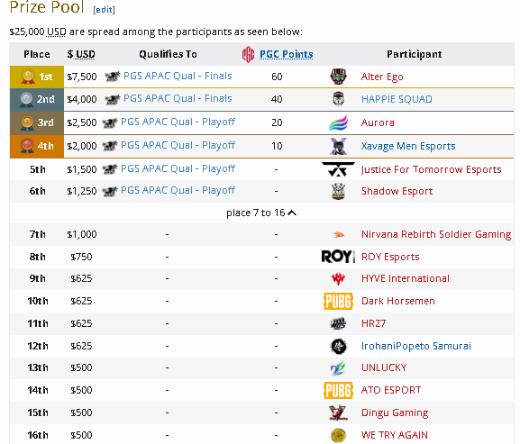Click Justice For Tomorrow Esports logo
This screenshot has height=444, width=520.
click(338, 169)
